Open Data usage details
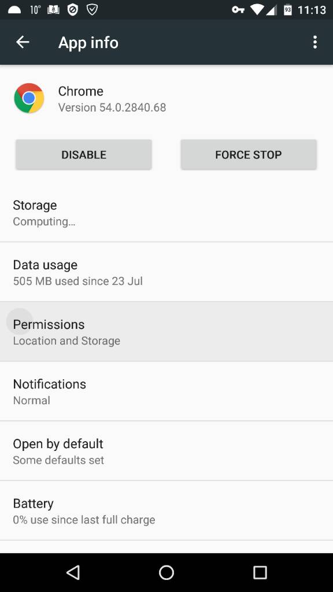The width and height of the screenshot is (333, 592). click(x=166, y=272)
